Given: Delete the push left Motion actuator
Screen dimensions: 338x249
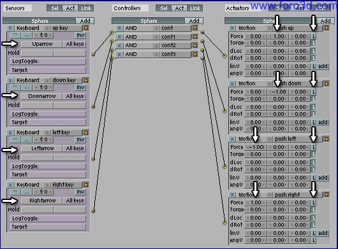Looking at the screenshot, I should pos(232,139).
